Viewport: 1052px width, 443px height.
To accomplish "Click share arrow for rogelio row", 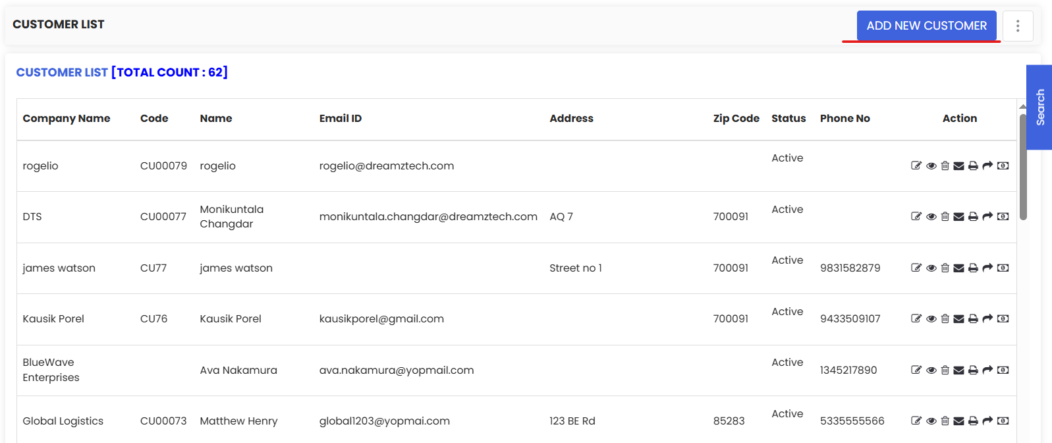I will pyautogui.click(x=987, y=165).
